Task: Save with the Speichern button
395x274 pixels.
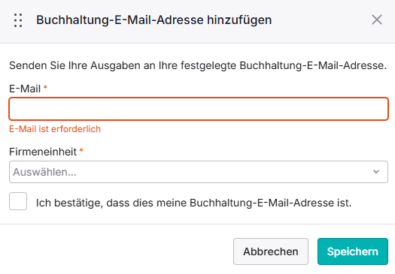Action: coord(353,251)
